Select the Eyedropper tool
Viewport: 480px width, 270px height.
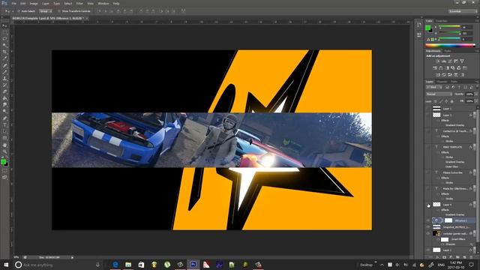(x=4, y=58)
